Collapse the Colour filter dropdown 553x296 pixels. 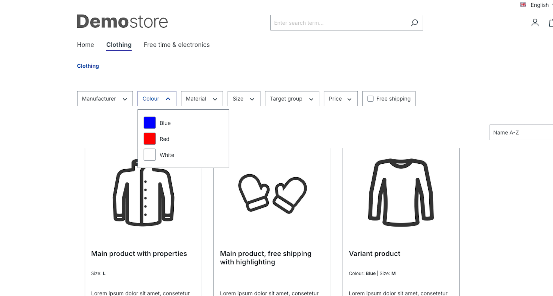(157, 99)
